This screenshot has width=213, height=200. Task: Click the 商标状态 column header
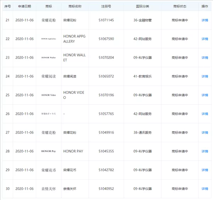[180, 6]
